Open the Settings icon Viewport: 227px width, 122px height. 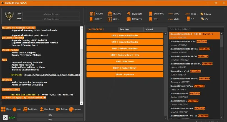pos(58,109)
